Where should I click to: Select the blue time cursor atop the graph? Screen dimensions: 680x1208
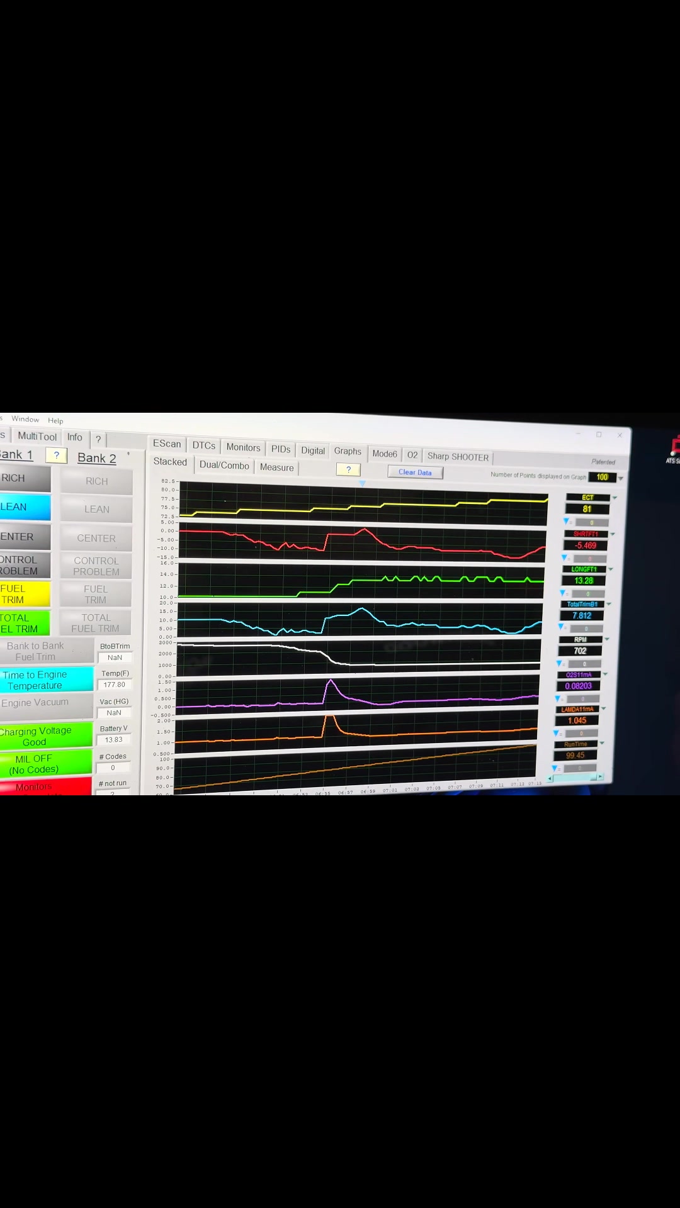(x=362, y=483)
